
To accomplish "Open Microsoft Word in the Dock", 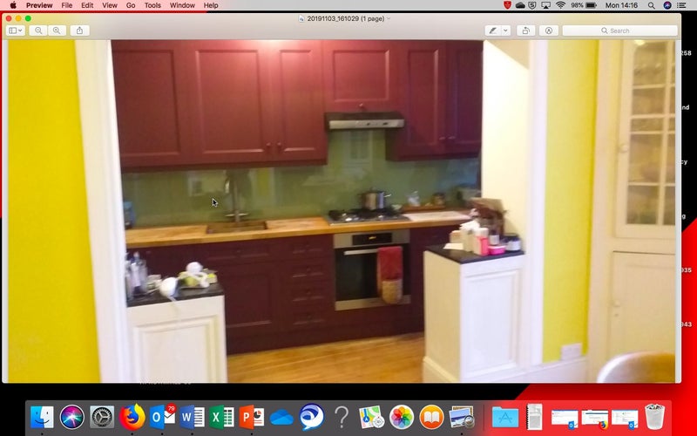I will 193,417.
